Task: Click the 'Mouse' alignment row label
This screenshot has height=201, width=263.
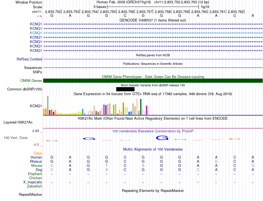Action: 37,166
